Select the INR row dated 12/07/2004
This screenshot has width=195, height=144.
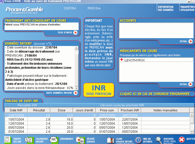coord(97,123)
